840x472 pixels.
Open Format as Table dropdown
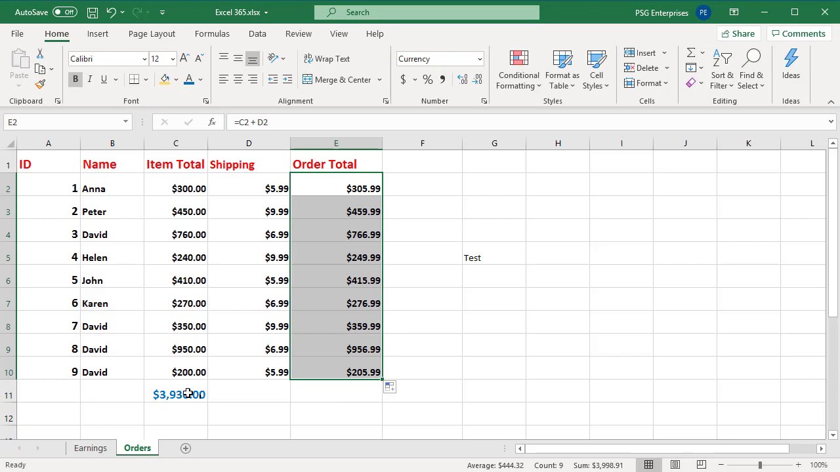tap(562, 69)
